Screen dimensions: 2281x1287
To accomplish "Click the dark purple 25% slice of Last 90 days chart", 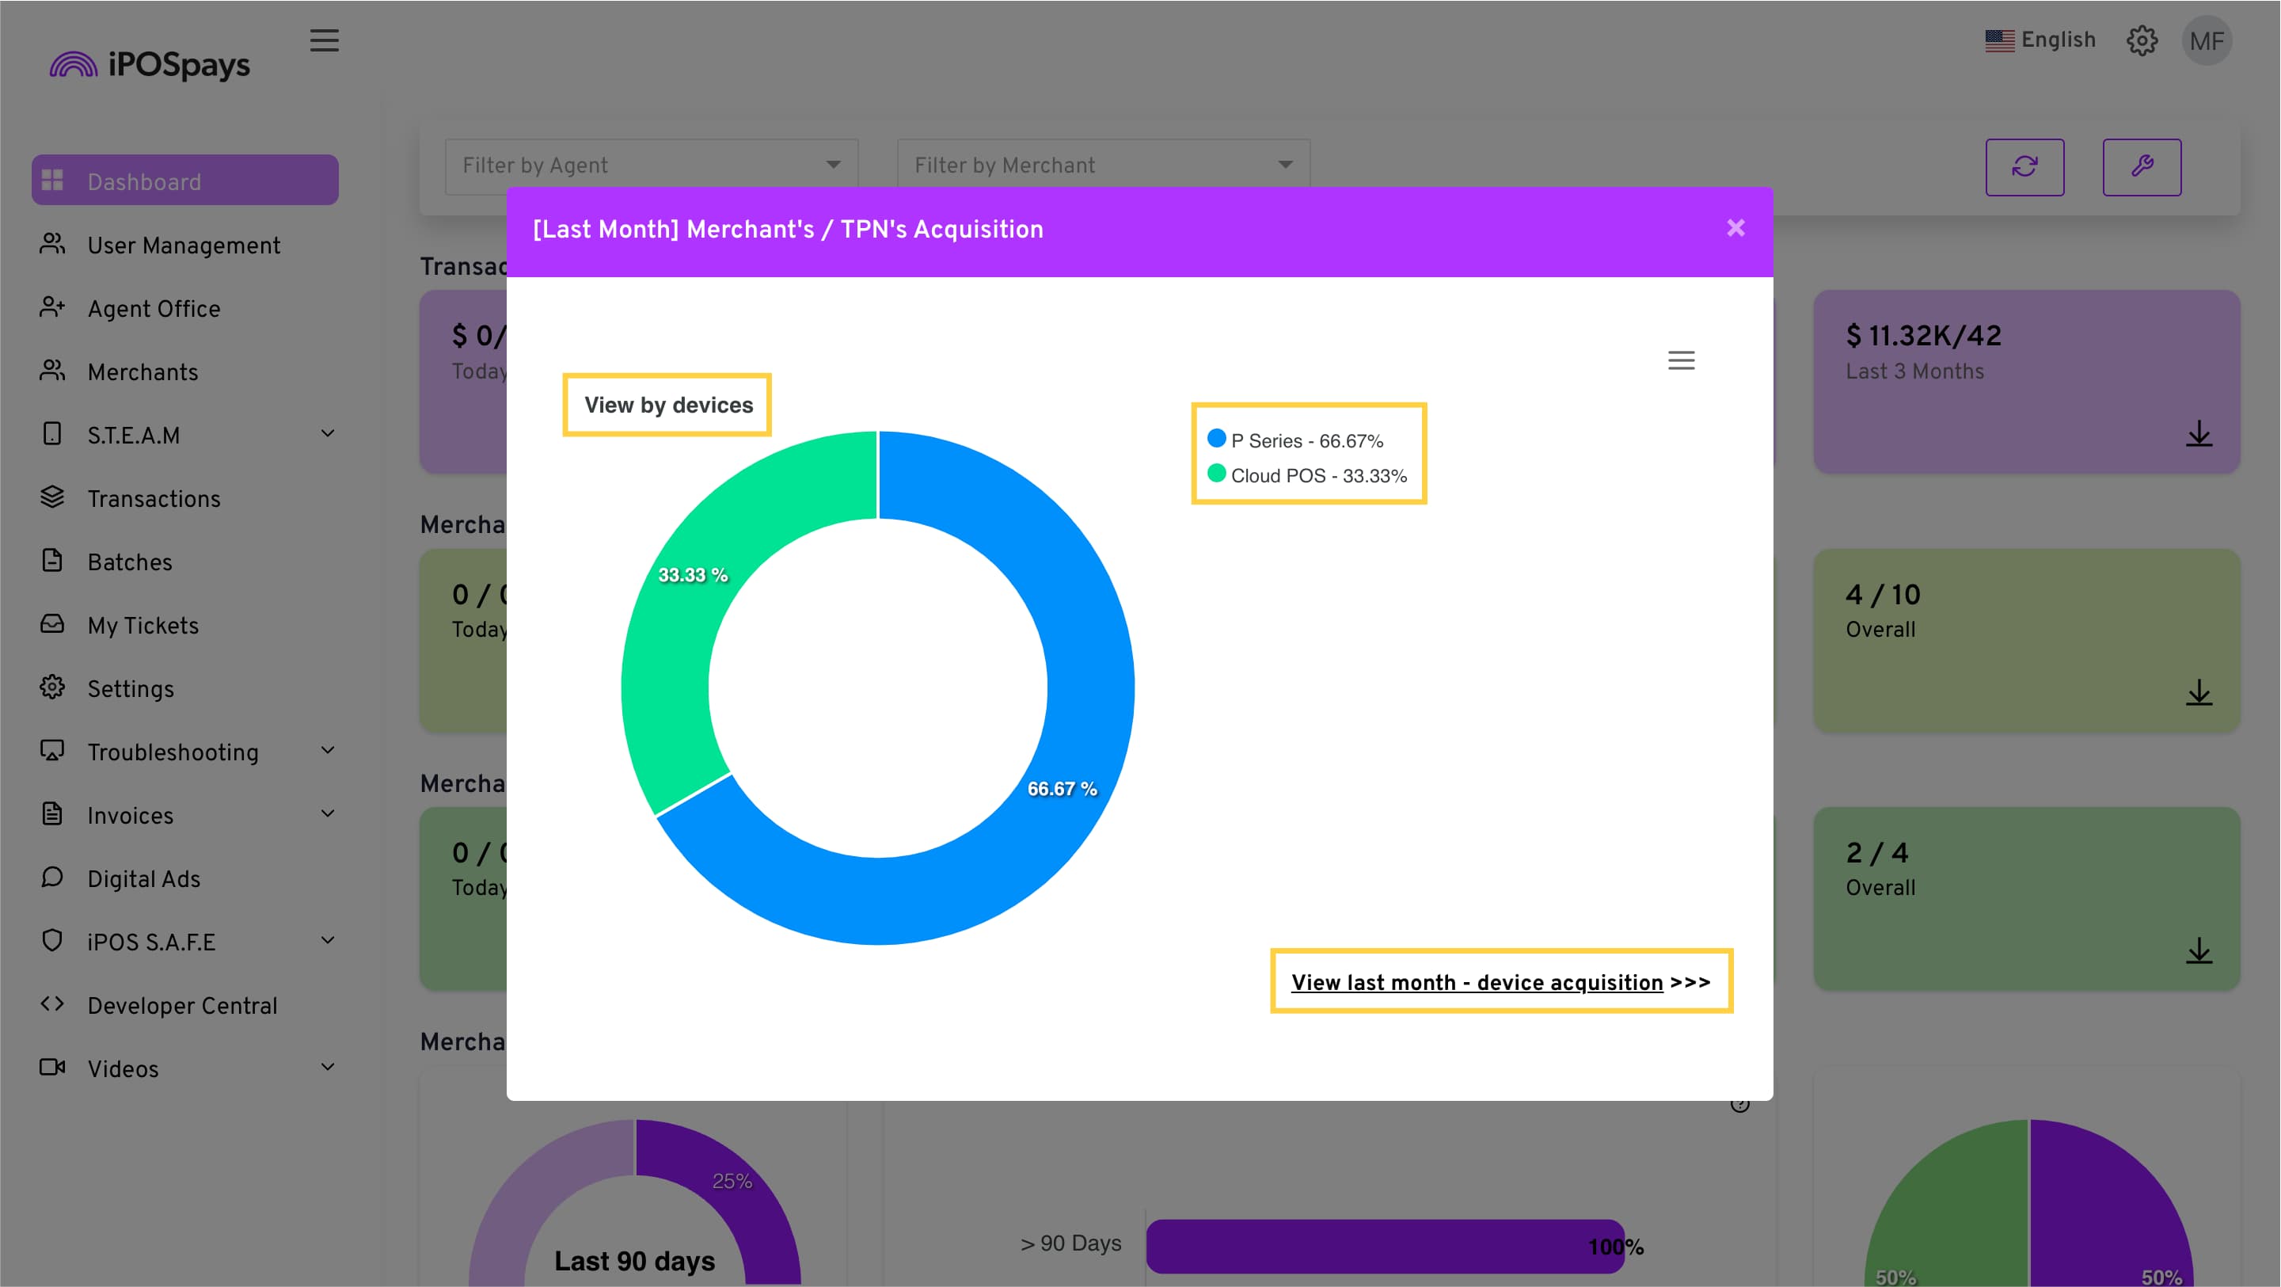I will [731, 1182].
